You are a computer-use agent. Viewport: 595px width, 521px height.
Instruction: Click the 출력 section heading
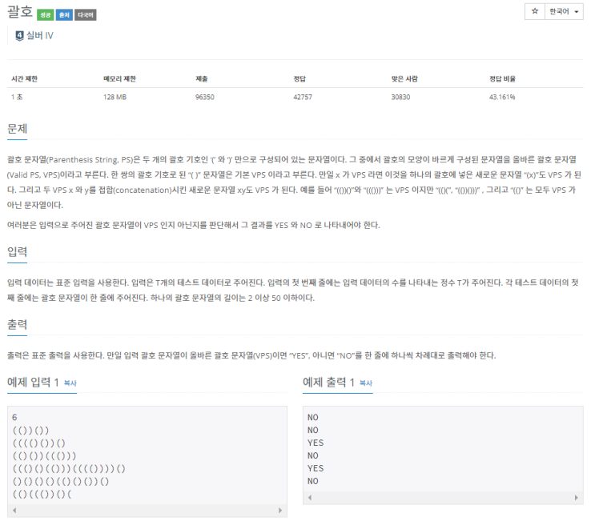click(17, 325)
